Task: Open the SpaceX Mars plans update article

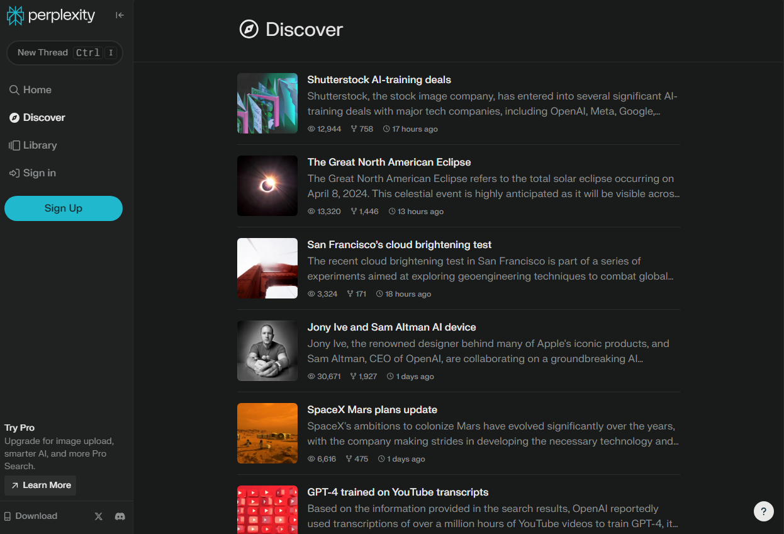Action: (x=372, y=410)
